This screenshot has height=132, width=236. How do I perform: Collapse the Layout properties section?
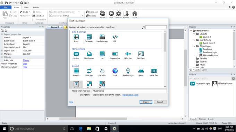point(2,34)
